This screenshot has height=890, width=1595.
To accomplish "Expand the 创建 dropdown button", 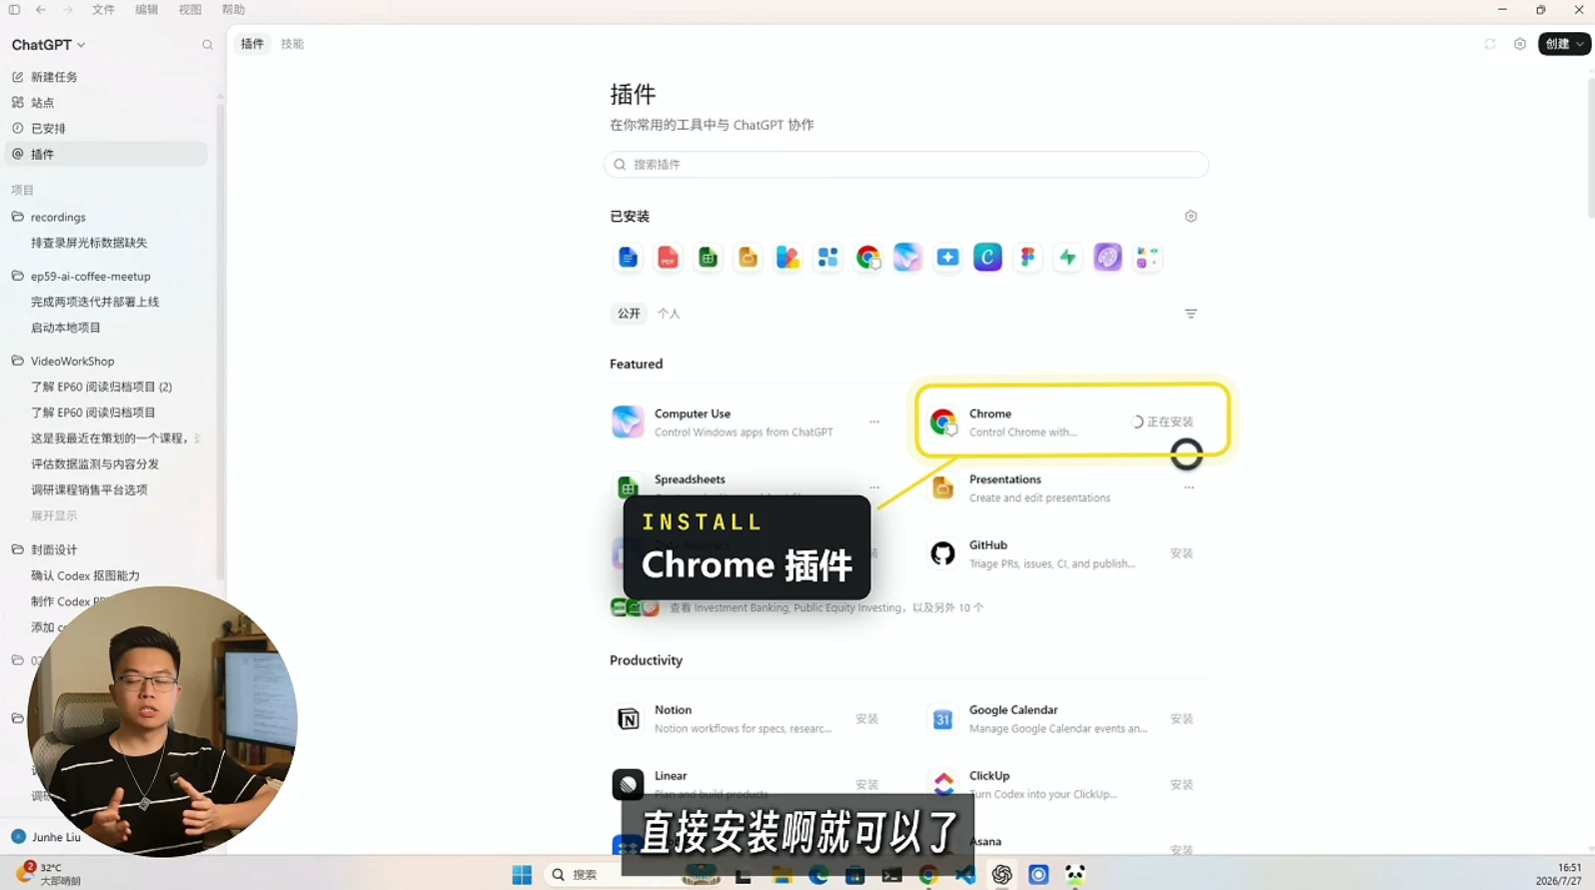I will point(1563,44).
